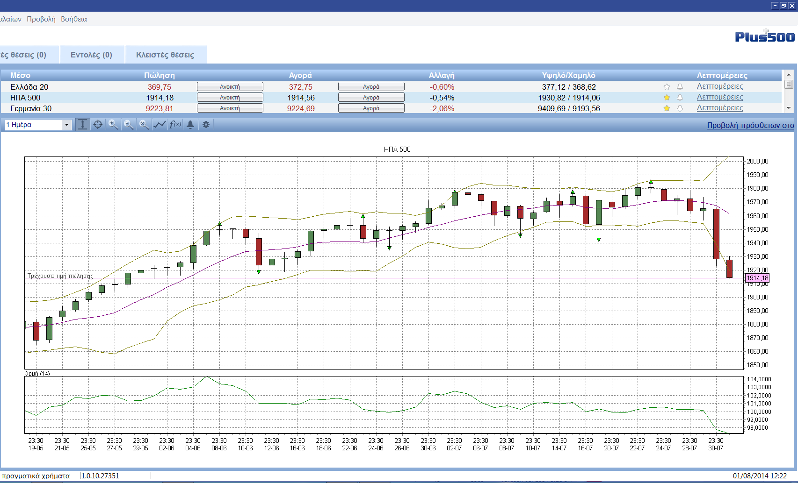Activate the crosshair cursor tool
This screenshot has height=483, width=798.
[x=98, y=125]
